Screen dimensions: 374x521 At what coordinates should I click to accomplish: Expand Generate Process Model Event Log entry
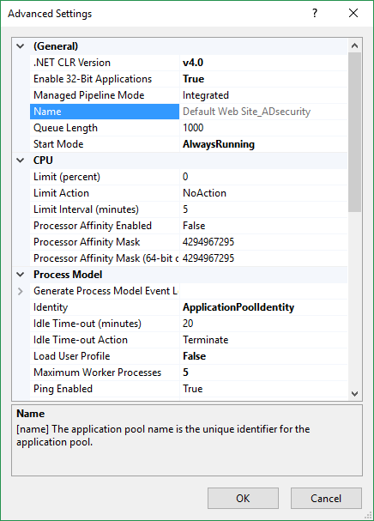click(21, 291)
